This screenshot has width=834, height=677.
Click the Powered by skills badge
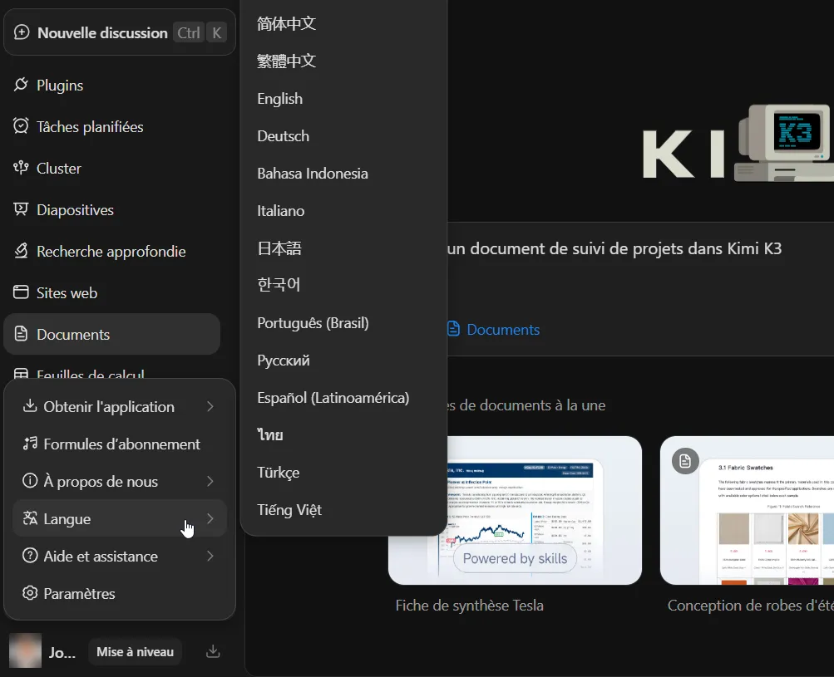point(515,558)
